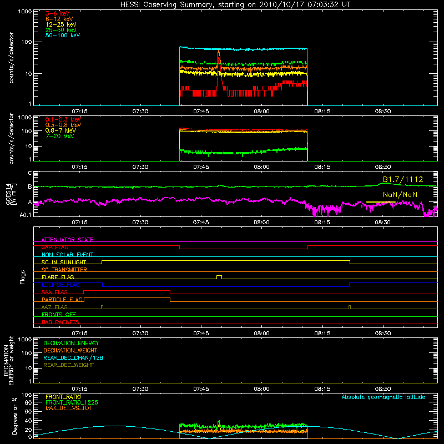444x444 pixels.
Task: Click the GOES14 y-axis label
Action: pos(11,194)
